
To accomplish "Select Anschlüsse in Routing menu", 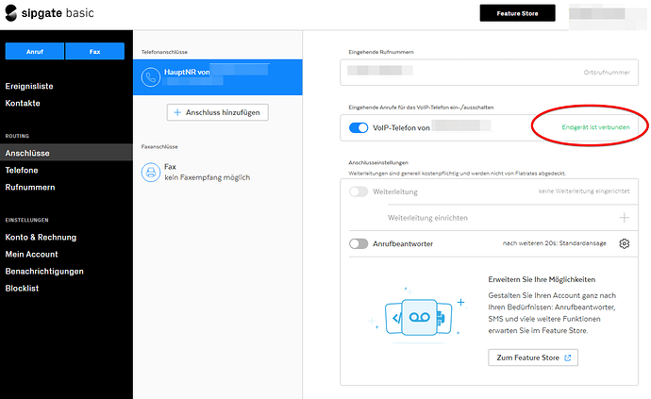I will pos(66,153).
